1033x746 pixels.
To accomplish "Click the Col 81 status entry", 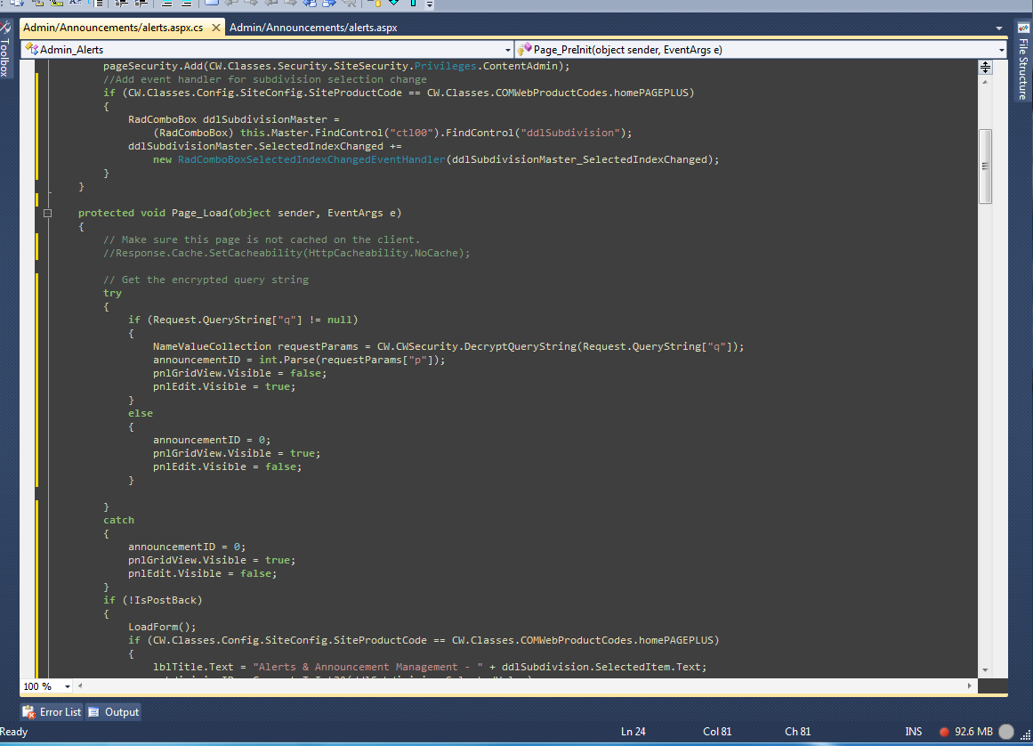I will click(717, 732).
